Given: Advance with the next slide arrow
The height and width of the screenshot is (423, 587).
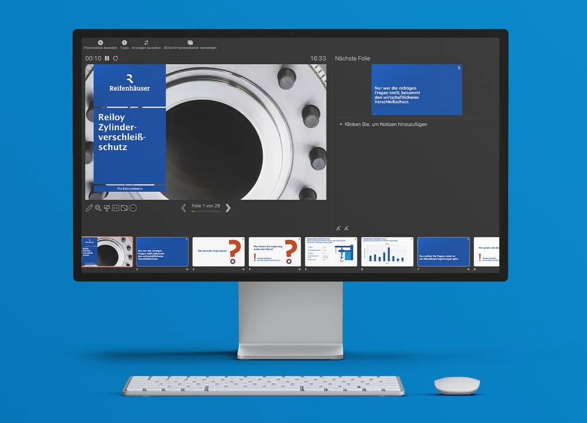Looking at the screenshot, I should click(x=228, y=208).
